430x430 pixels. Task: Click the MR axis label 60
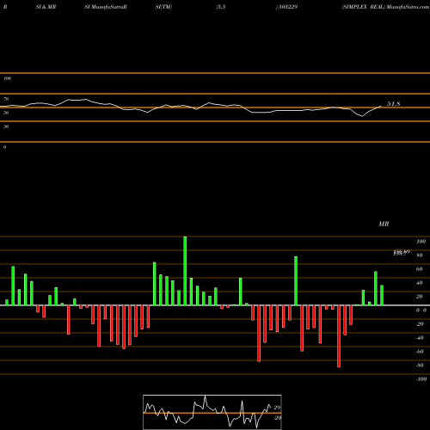point(420,269)
